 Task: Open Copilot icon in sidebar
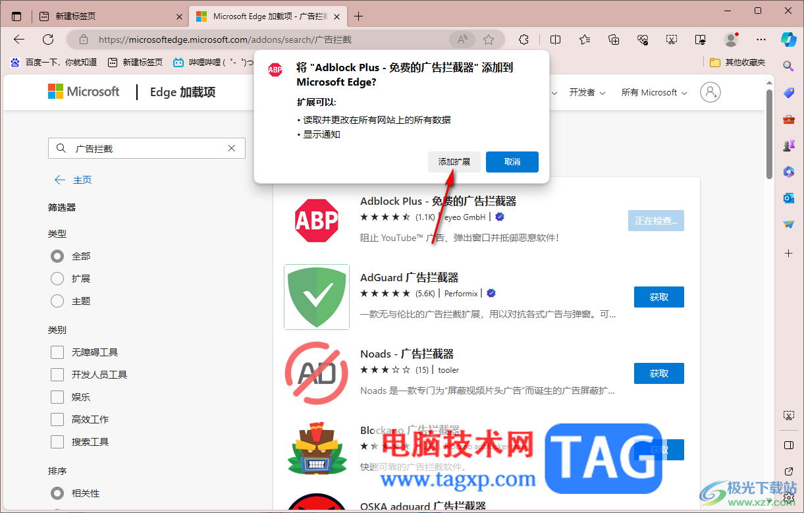click(x=788, y=39)
